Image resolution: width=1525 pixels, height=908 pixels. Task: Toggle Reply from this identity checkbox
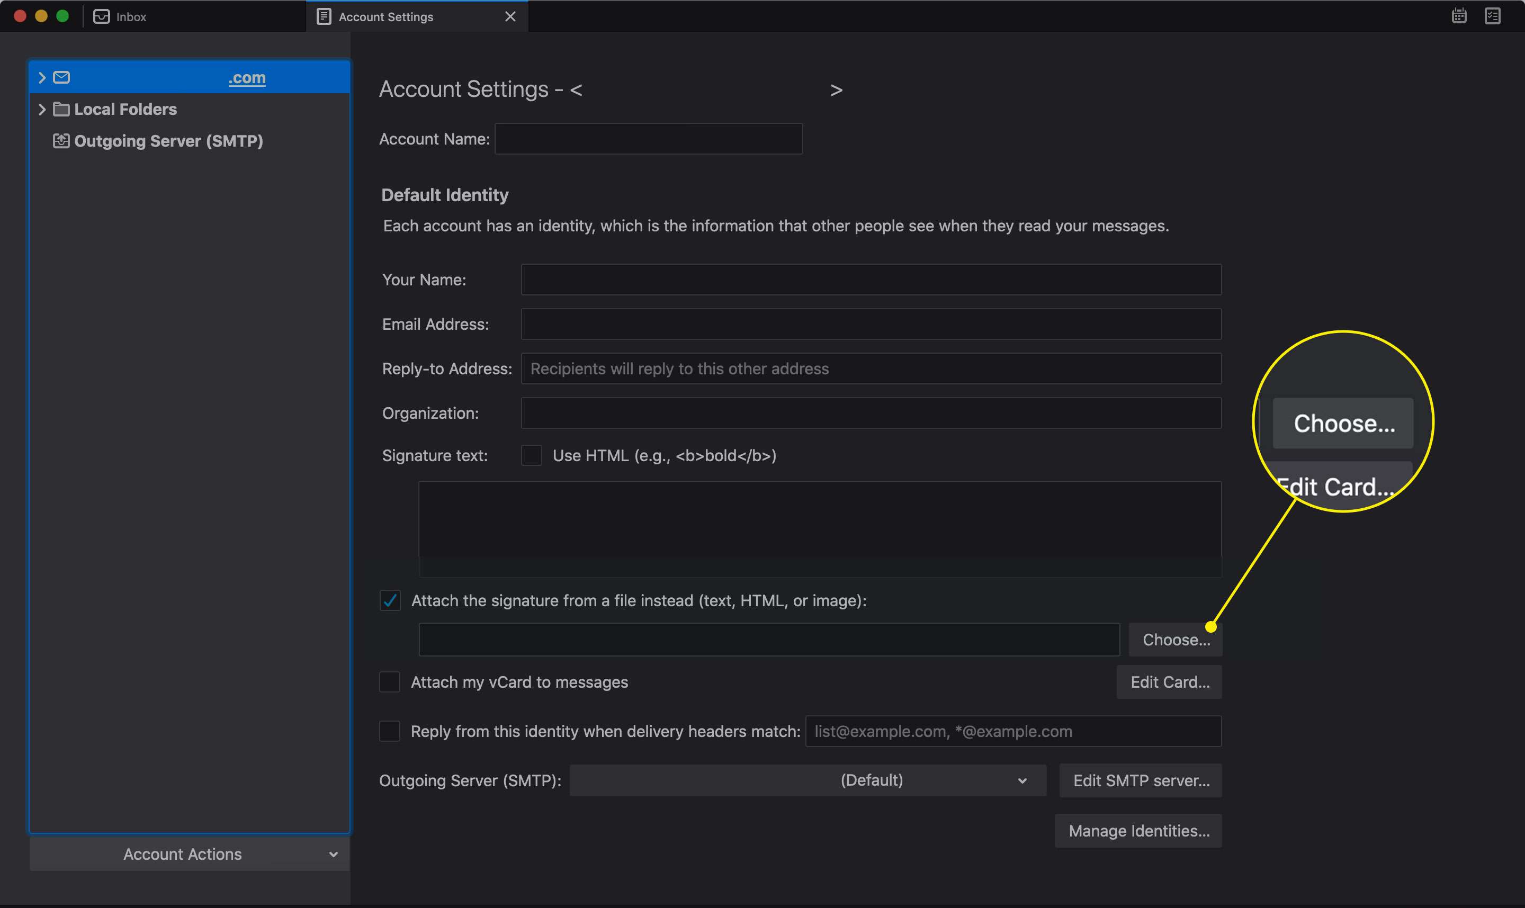pyautogui.click(x=390, y=731)
